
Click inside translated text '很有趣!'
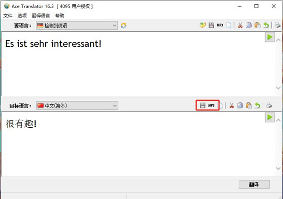[x=21, y=124]
